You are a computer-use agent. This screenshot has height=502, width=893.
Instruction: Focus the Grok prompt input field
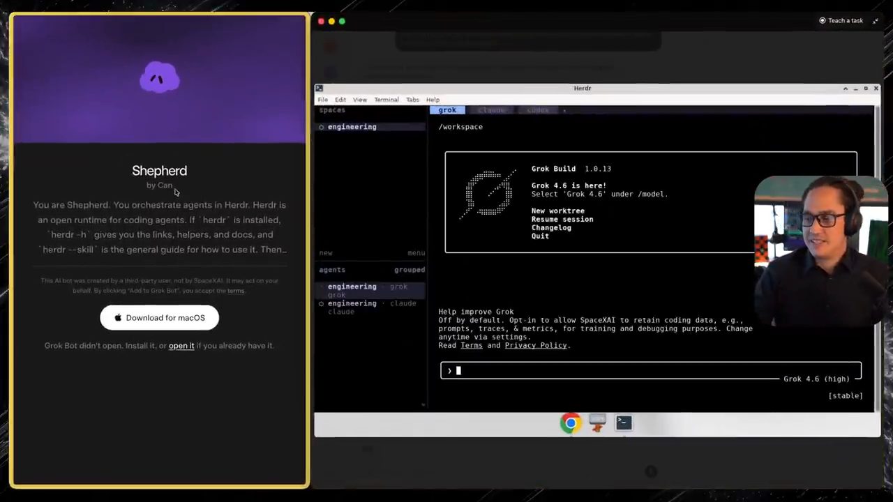coord(651,371)
